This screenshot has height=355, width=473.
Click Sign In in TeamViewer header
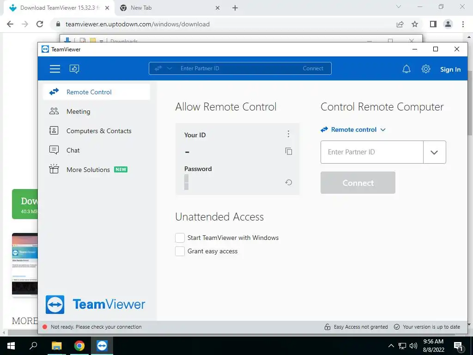(x=450, y=69)
